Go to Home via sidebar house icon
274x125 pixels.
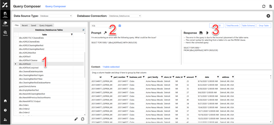pos(5,101)
